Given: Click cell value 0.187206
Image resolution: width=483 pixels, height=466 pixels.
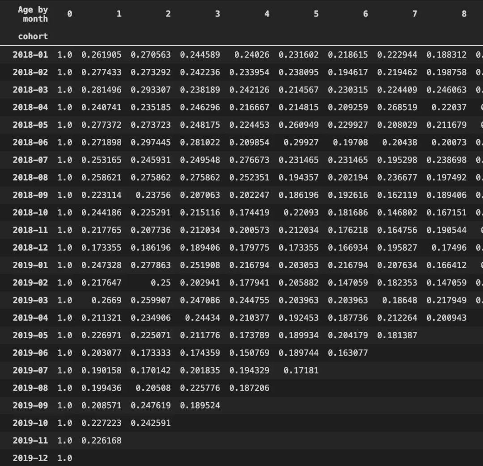Looking at the screenshot, I should (x=249, y=388).
